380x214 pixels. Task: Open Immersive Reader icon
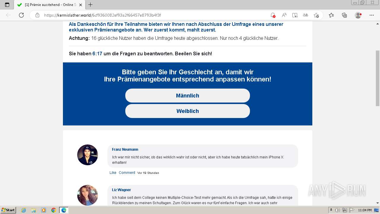pyautogui.click(x=295, y=15)
